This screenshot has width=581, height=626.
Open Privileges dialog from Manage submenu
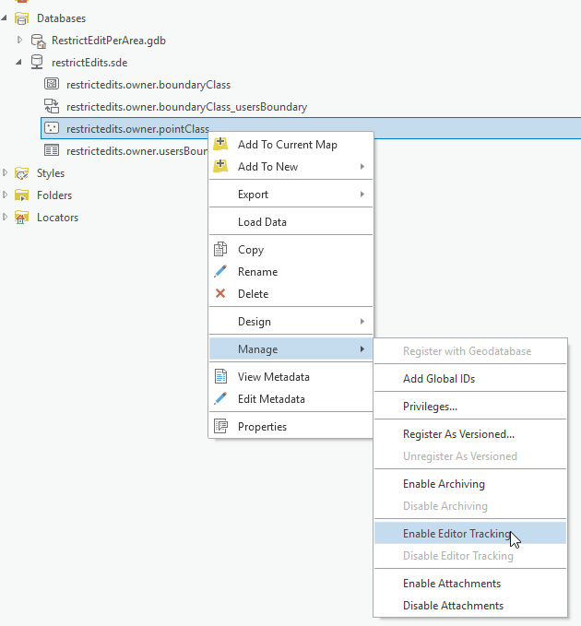[430, 407]
